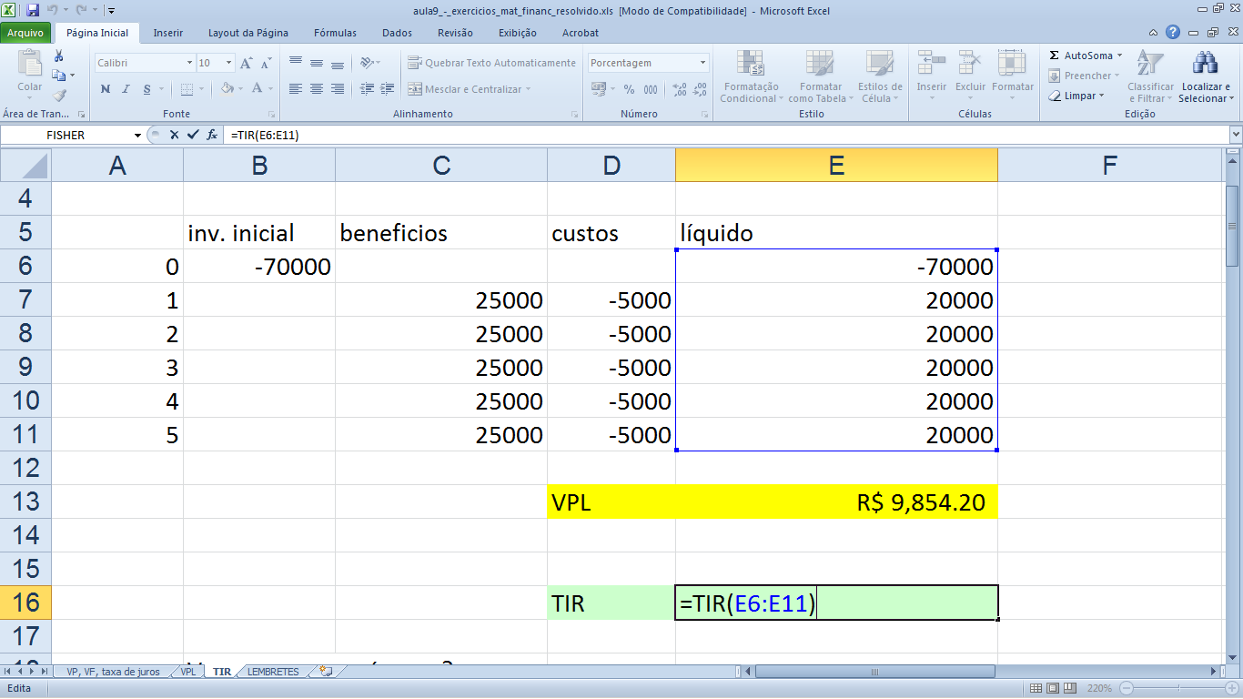The image size is (1243, 699).
Task: Switch to the Revisão ribbon tab
Action: [x=455, y=33]
